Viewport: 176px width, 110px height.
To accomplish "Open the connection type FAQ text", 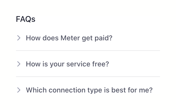I will coord(89,90).
